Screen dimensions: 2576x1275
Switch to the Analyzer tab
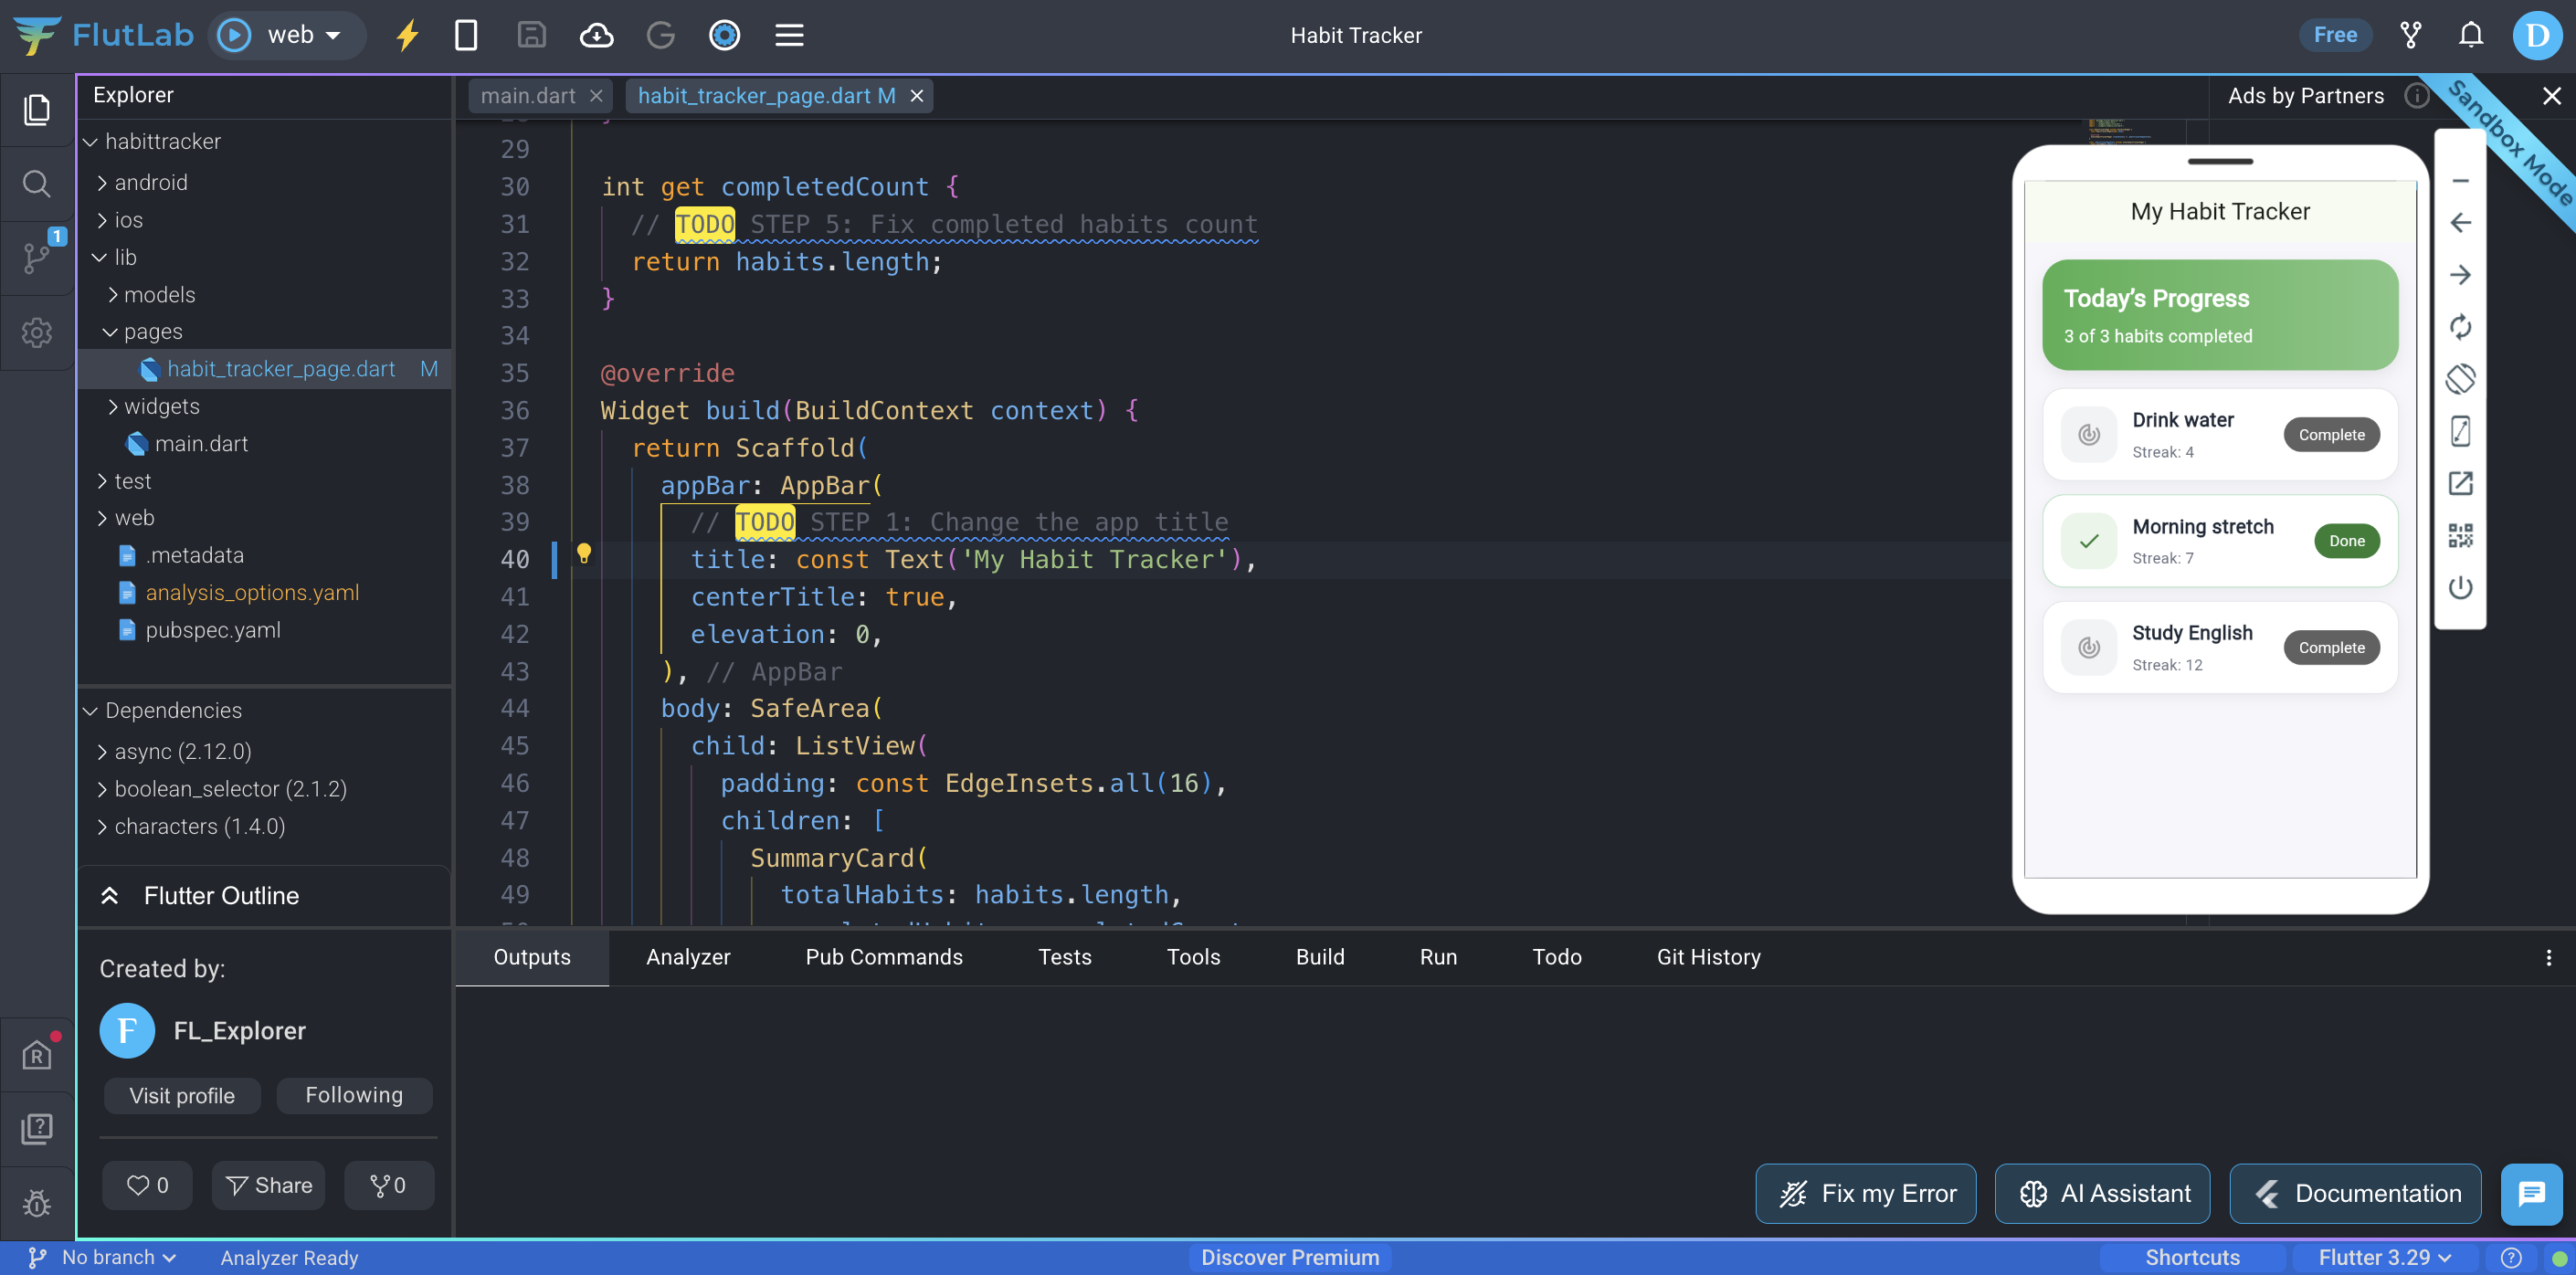coord(688,957)
